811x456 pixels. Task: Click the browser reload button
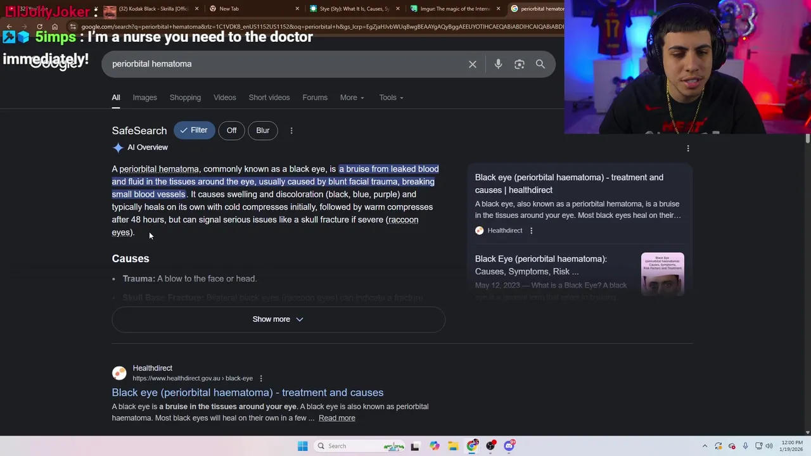click(39, 27)
